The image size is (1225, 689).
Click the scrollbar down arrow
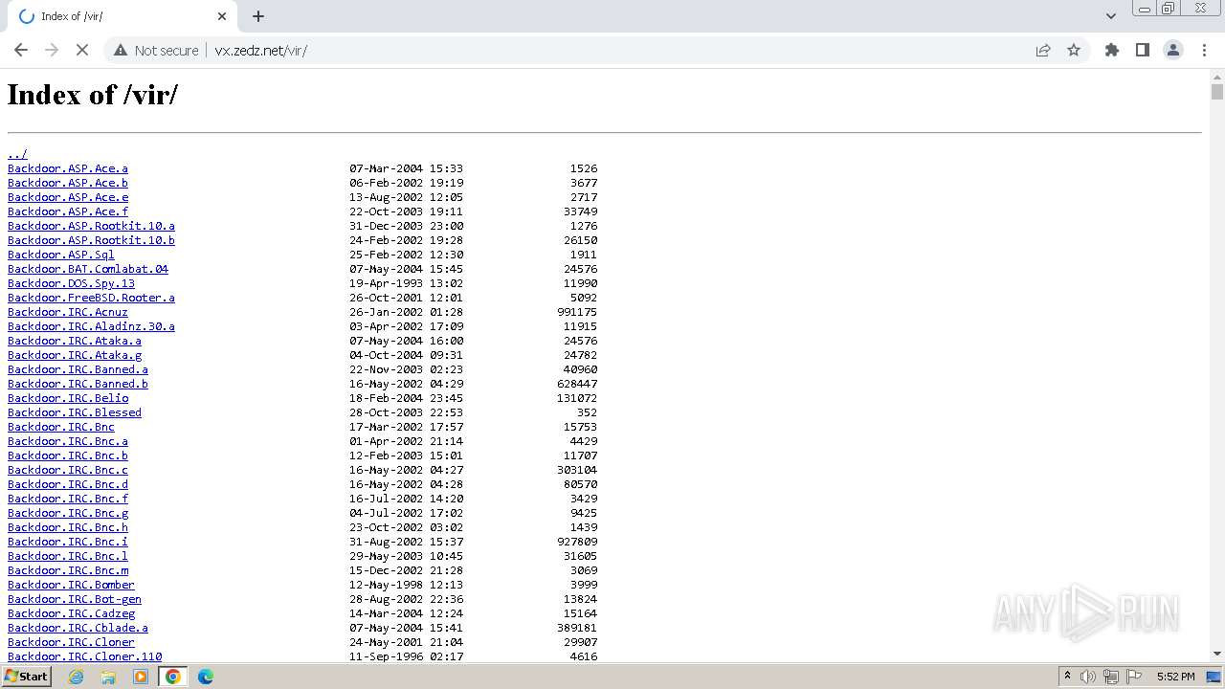[x=1216, y=654]
